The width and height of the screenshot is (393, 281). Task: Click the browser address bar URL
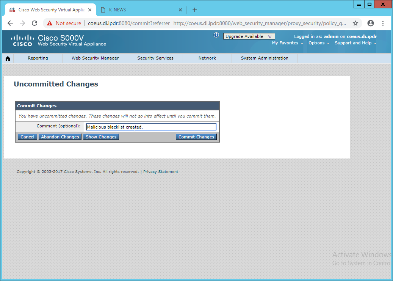tap(217, 24)
